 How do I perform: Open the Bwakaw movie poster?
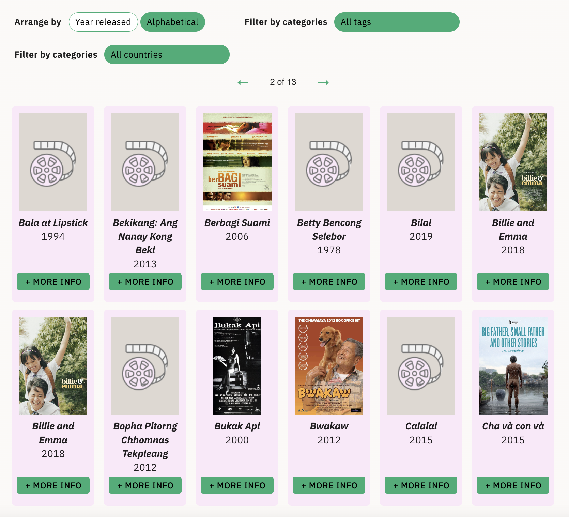click(x=329, y=366)
